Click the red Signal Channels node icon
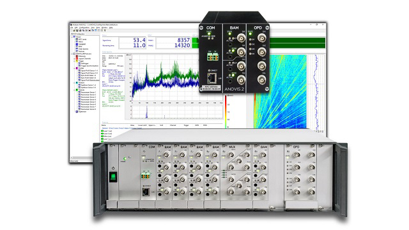Image resolution: width=409 pixels, height=230 pixels. (x=77, y=58)
